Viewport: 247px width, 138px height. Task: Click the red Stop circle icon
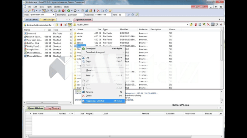pyautogui.click(x=63, y=11)
